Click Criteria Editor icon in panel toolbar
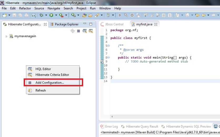Image resolution: width=220 pixels, height=137 pixels. tap(91, 31)
